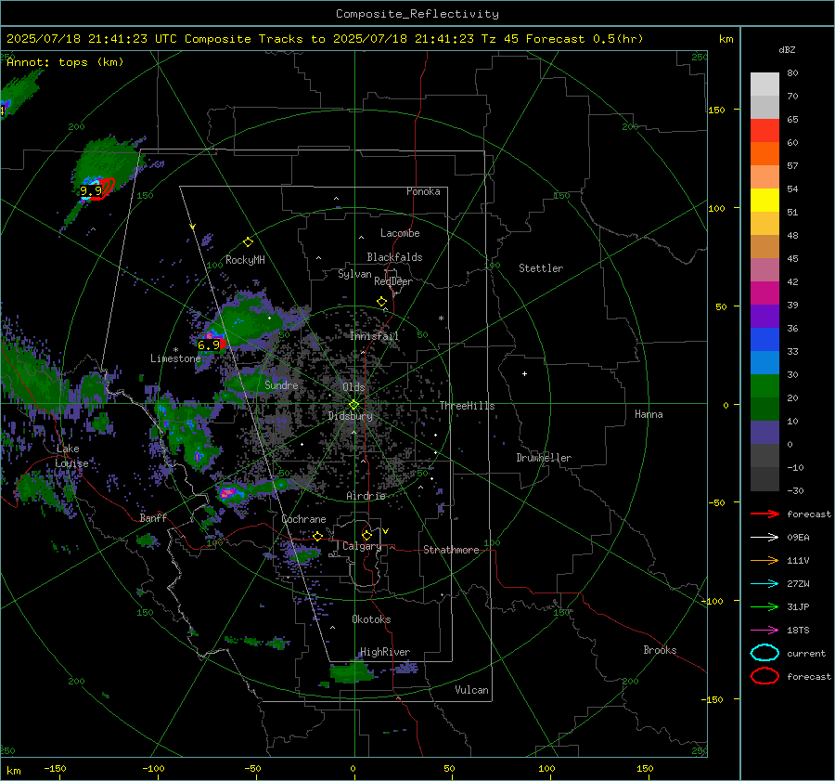Image resolution: width=835 pixels, height=781 pixels.
Task: Click the RockyMH label
Action: [x=245, y=260]
